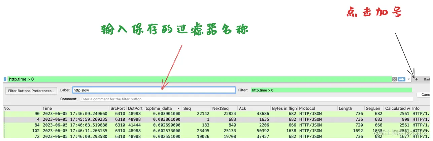The height and width of the screenshot is (141, 433).
Task: Click delta value 0.003901000
Action: coord(167,114)
